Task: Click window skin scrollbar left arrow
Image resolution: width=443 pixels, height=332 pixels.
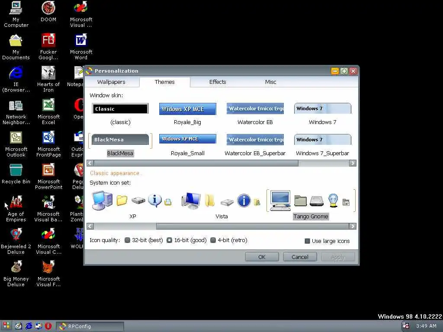Action: 90,163
